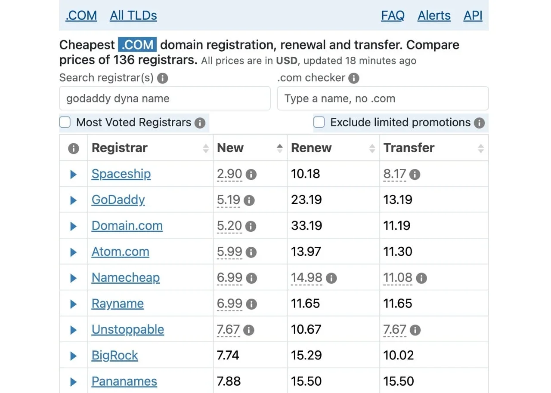Enable Most Voted Registrars checkbox
This screenshot has height=393, width=551.
click(x=65, y=123)
